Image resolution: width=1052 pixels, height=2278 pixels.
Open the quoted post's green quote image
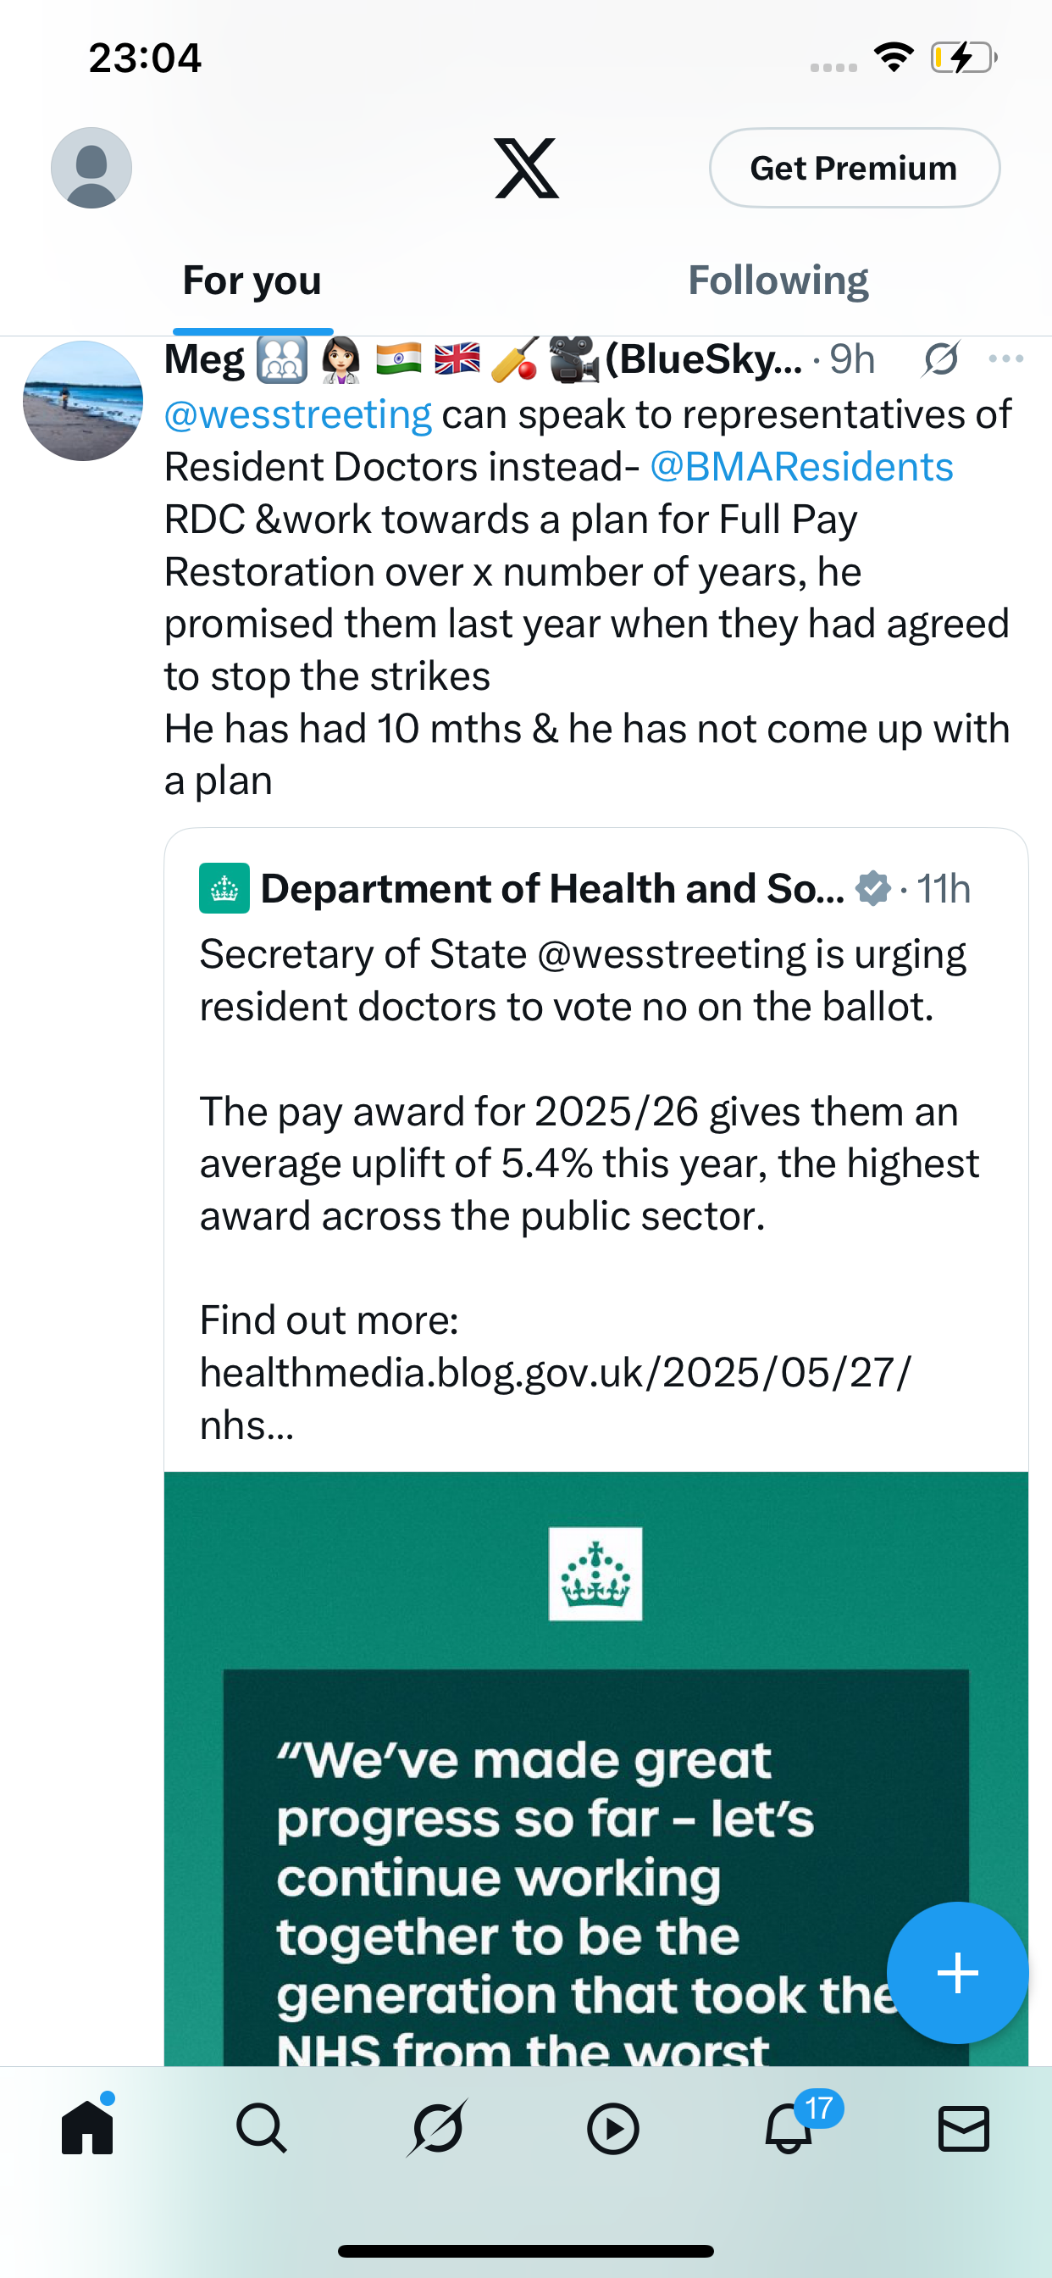tap(595, 1769)
